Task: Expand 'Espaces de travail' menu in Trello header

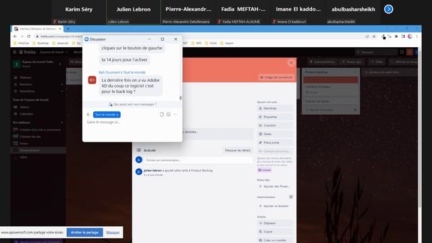Action: (x=53, y=52)
